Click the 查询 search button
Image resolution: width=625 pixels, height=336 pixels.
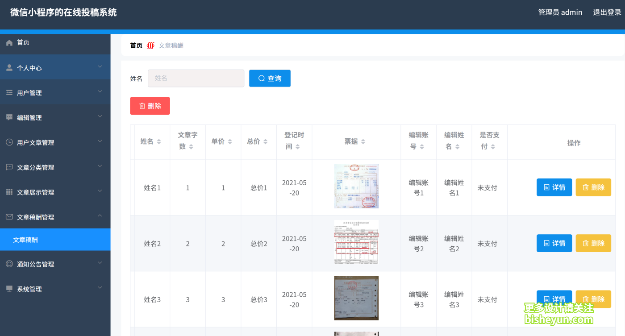pyautogui.click(x=270, y=78)
